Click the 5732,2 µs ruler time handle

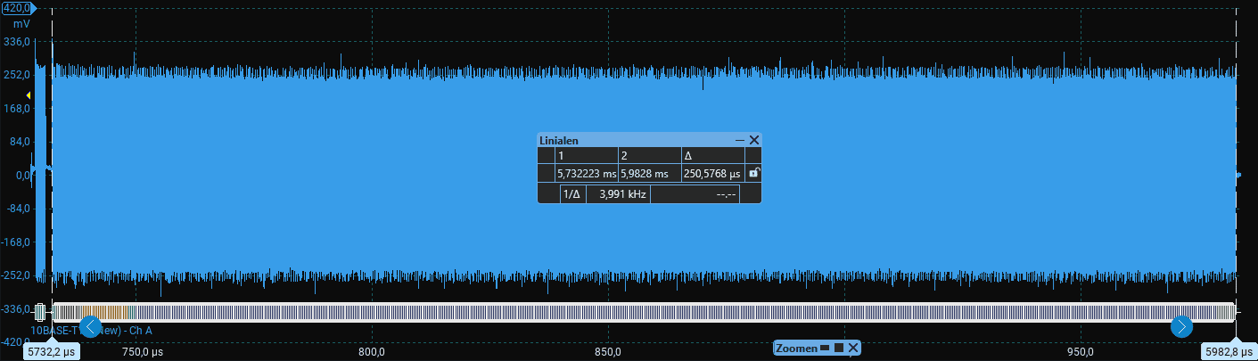point(52,351)
